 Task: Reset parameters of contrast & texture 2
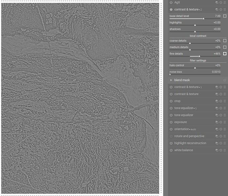(x=221, y=10)
